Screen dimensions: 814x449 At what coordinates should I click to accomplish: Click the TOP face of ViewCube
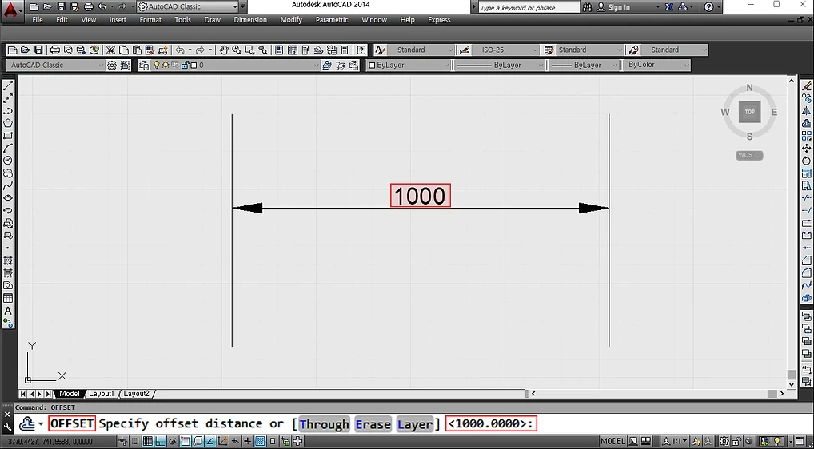[x=749, y=112]
